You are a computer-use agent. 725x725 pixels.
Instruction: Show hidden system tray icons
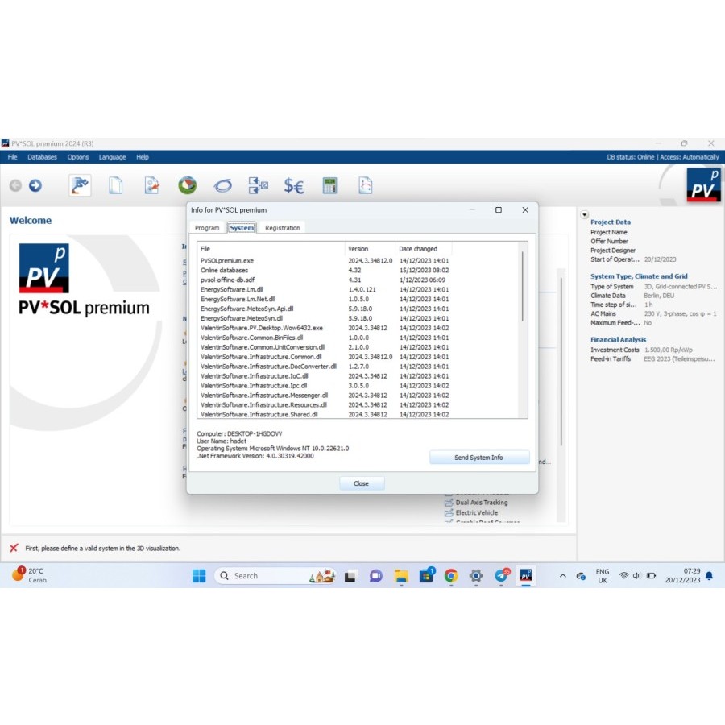point(563,576)
